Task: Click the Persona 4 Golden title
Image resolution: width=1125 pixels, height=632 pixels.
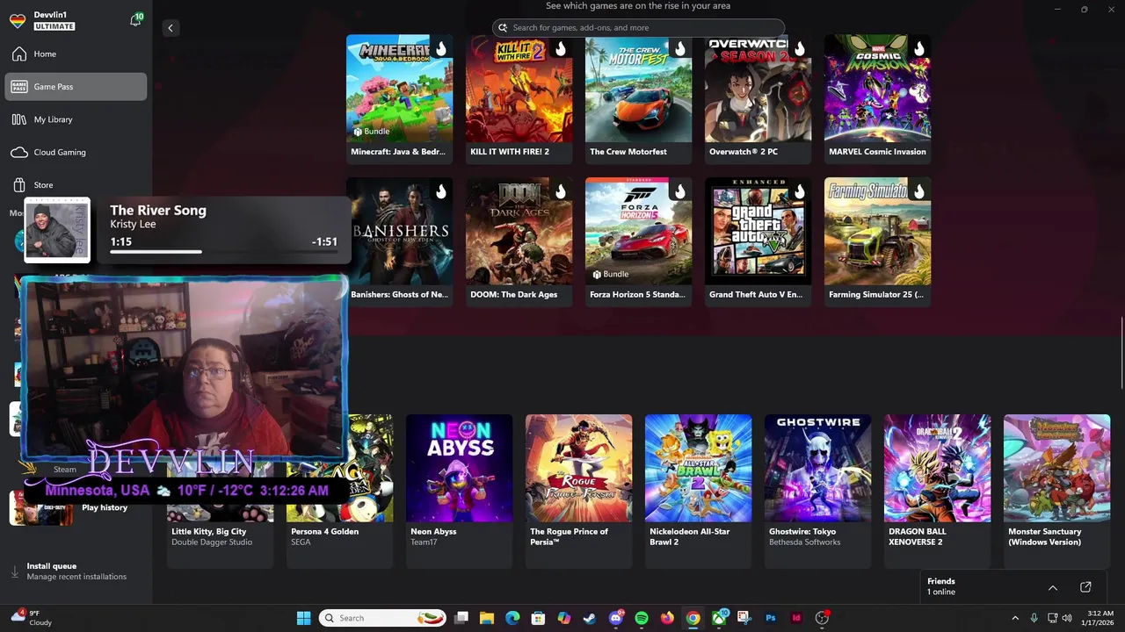Action: pos(324,531)
